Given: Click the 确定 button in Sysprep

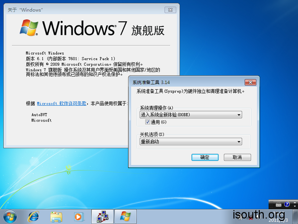Looking at the screenshot, I should pos(205,157).
